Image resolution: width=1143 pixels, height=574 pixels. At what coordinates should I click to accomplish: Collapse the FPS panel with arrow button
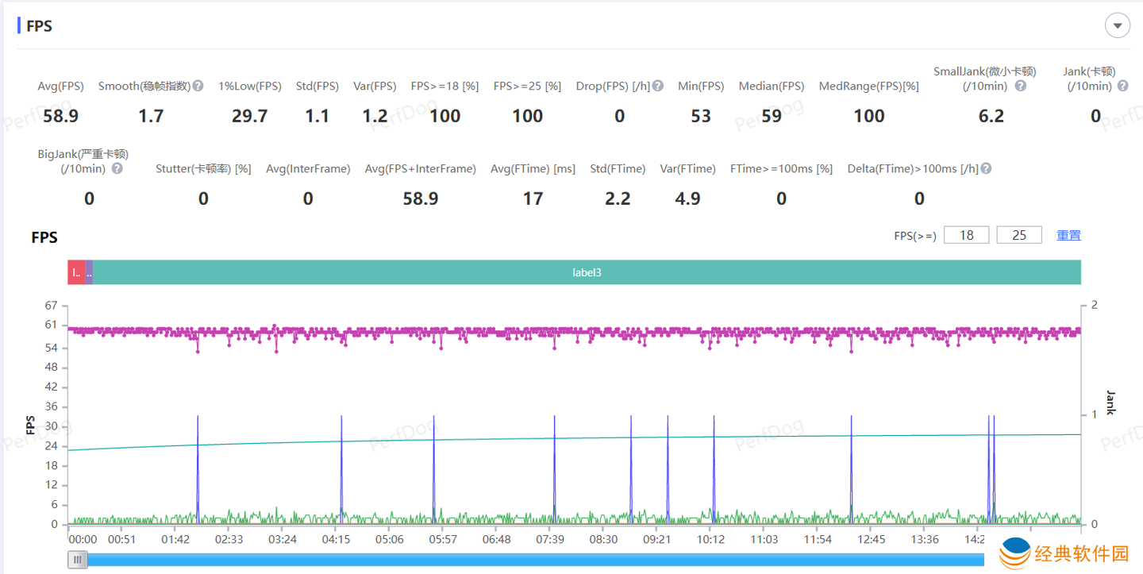[1118, 26]
